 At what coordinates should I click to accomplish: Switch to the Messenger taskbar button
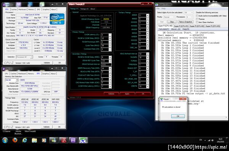[x=54, y=140]
